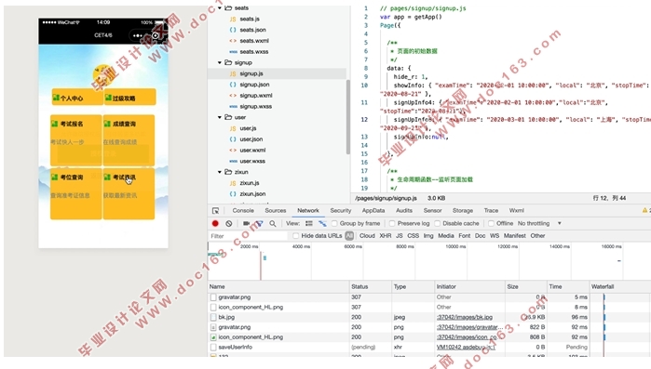Screen dimensions: 651x369
Task: Open seats.js file
Action: pos(249,19)
